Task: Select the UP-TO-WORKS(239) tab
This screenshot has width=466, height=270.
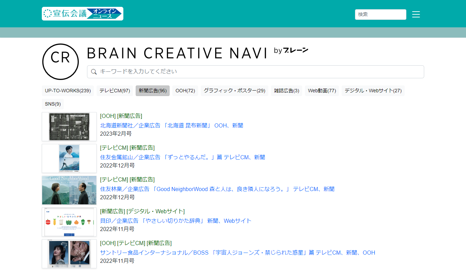Action: point(68,91)
